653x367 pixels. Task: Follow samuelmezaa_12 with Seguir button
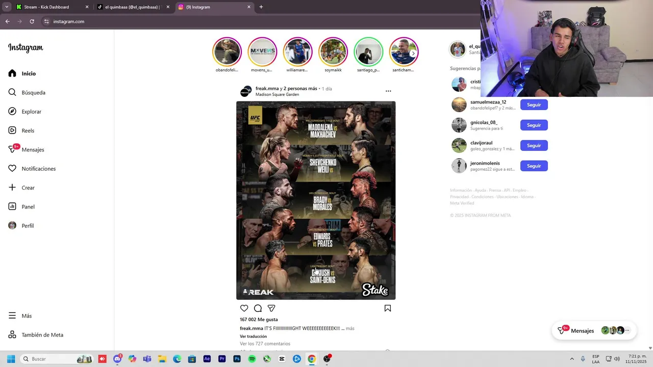coord(534,105)
